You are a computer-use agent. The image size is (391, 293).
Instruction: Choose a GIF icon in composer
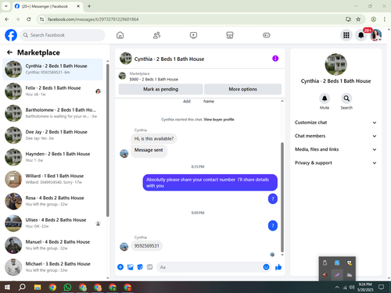tap(149, 267)
